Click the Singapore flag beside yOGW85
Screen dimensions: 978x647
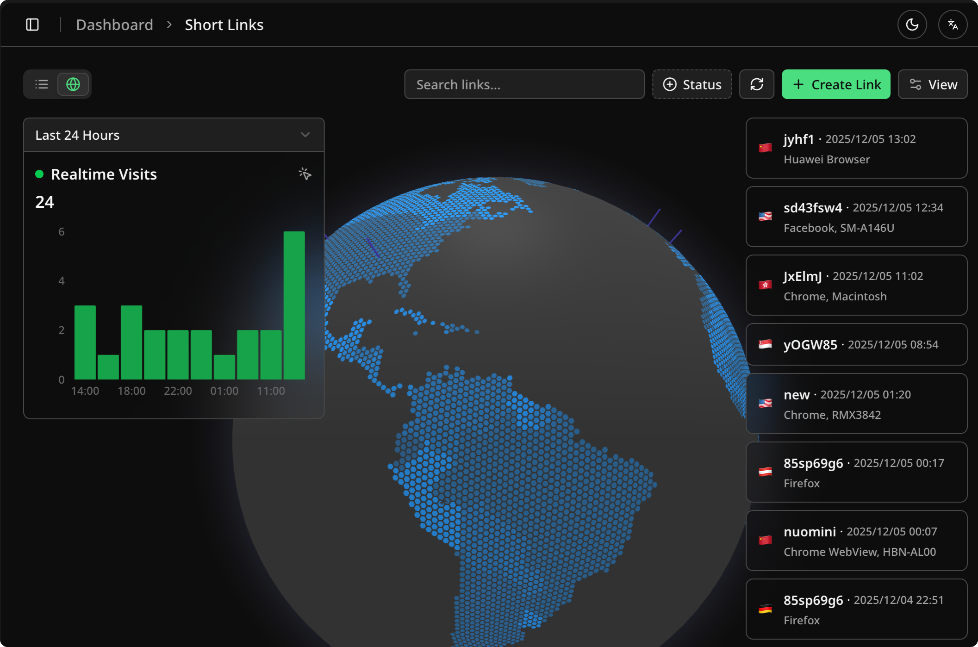tap(765, 344)
